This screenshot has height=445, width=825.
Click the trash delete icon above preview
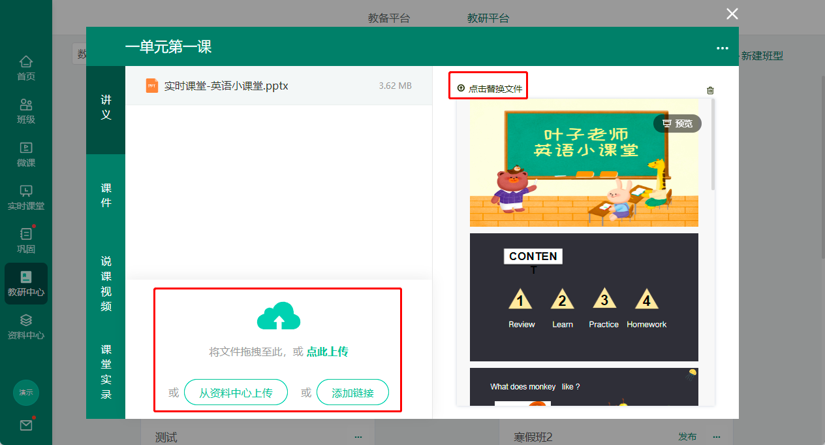711,91
